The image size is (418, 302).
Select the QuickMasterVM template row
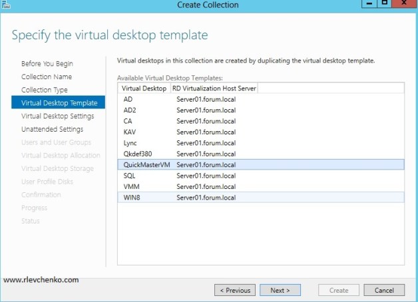261,165
